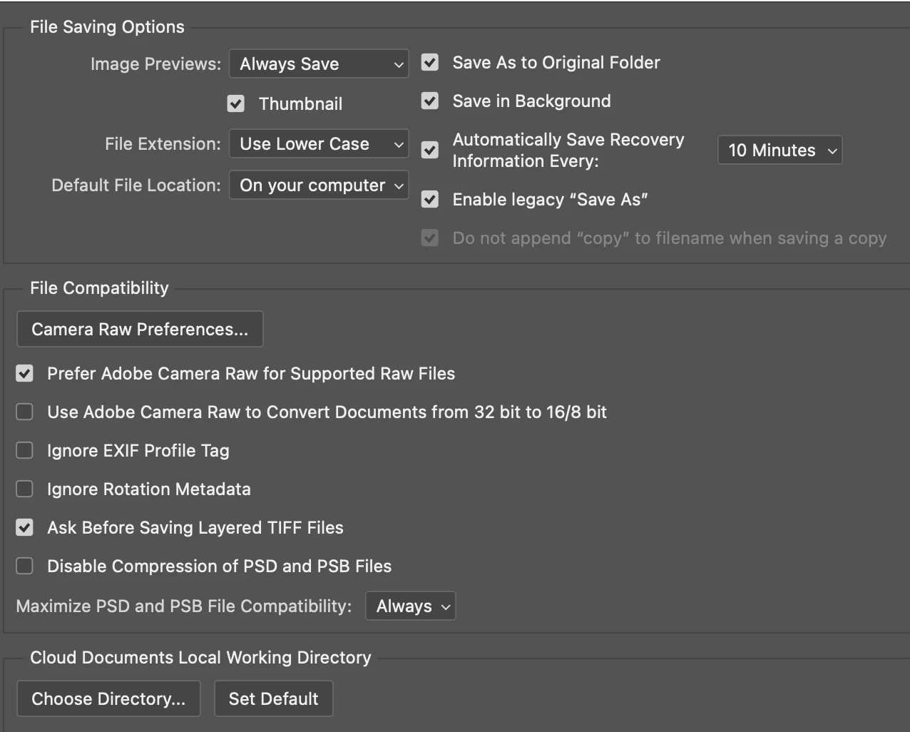Viewport: 910px width, 732px height.
Task: Disable Save in Background option
Action: pyautogui.click(x=430, y=101)
